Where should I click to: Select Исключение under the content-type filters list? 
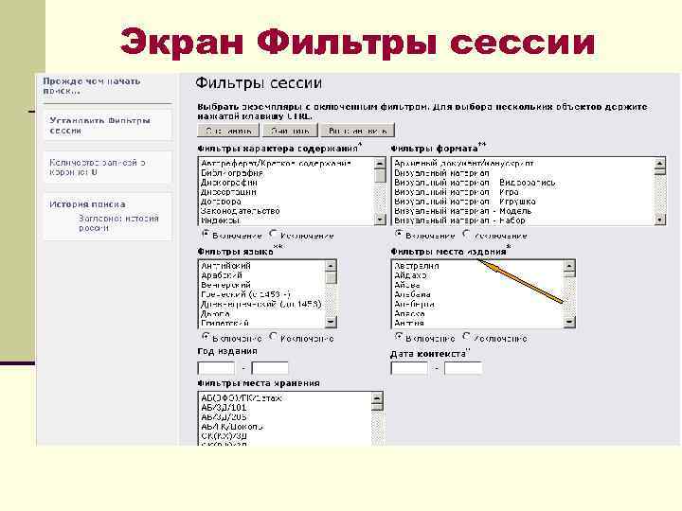[x=273, y=234]
